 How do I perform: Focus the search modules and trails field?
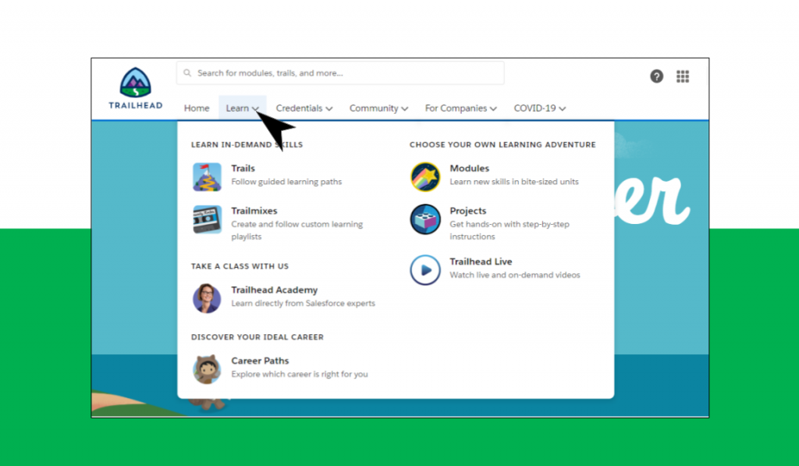[x=340, y=73]
